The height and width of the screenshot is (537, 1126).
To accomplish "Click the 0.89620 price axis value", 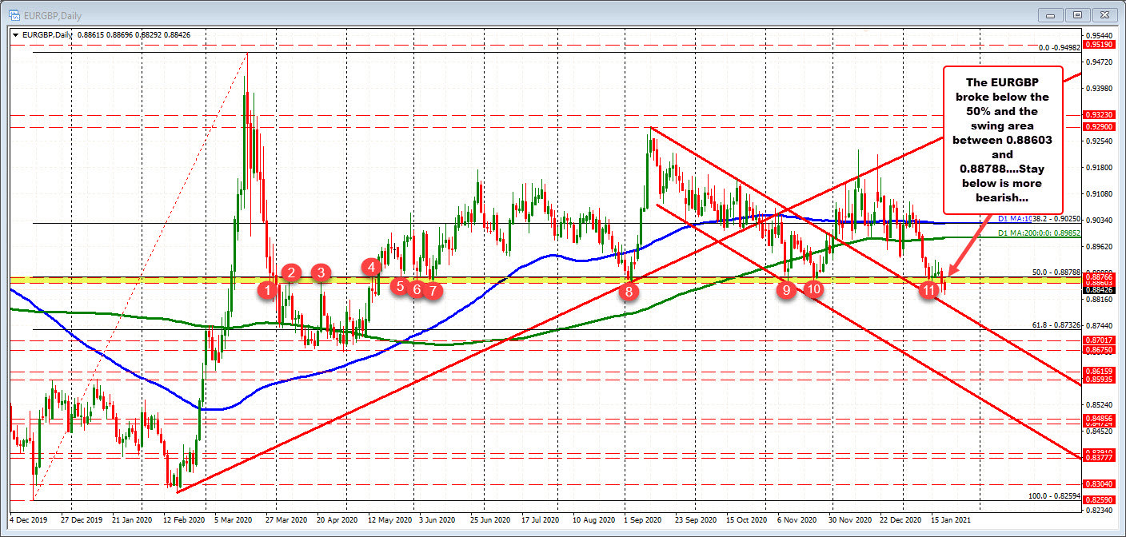I will point(1098,247).
